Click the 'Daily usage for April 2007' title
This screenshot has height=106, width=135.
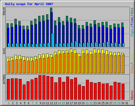[x=29, y=4]
